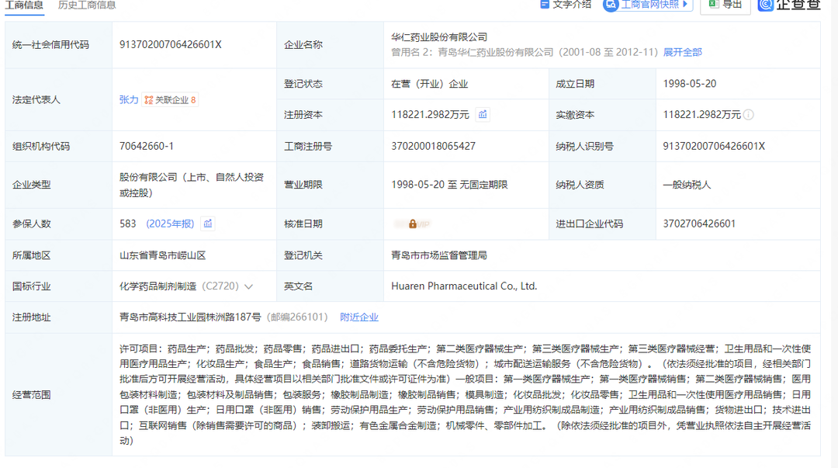Screen dimensions: 838x468
Task: Select 成立日期 value 1998-05-20
Action: tap(690, 84)
